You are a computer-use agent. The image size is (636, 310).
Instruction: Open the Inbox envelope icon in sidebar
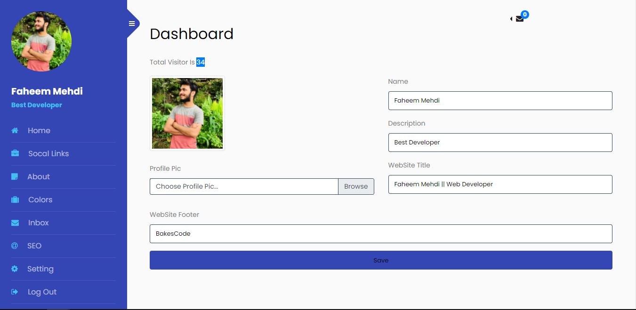15,223
